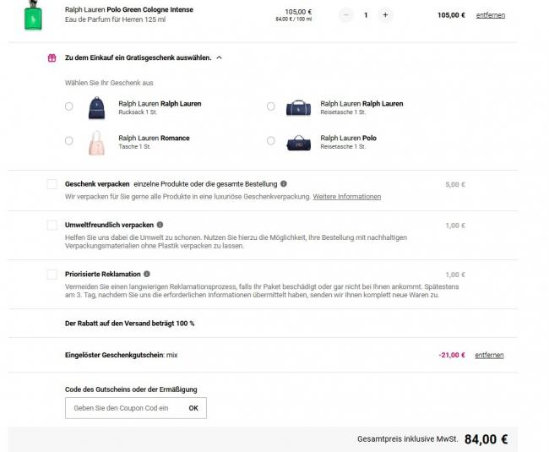Screen dimensions: 549x452
Task: Check the Priorisierte Reklamation option
Action: [52, 275]
